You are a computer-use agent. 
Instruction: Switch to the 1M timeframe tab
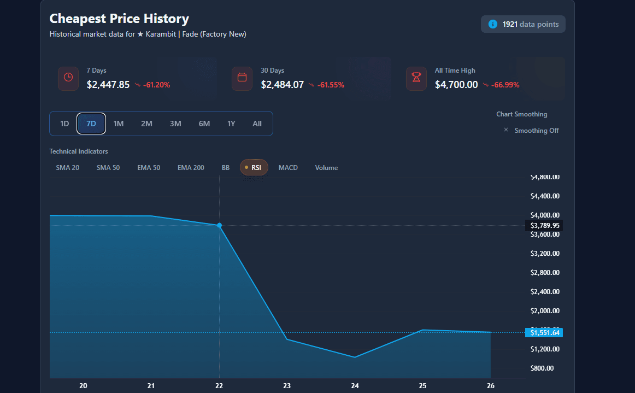coord(119,124)
